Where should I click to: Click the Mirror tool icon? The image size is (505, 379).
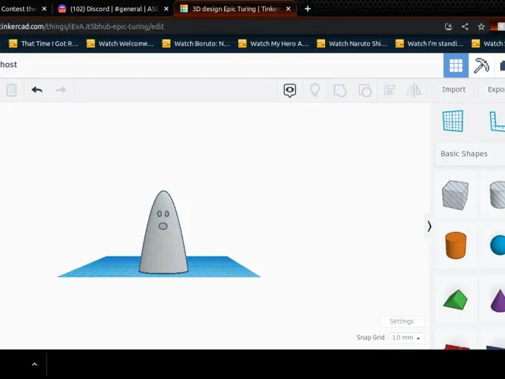pyautogui.click(x=413, y=90)
